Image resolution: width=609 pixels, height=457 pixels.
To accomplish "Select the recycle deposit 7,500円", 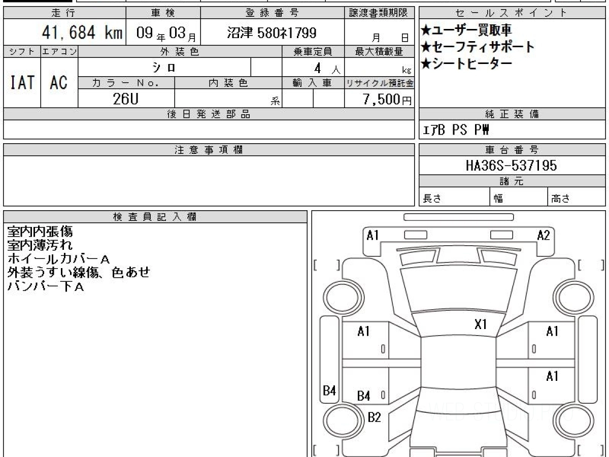I will click(387, 100).
